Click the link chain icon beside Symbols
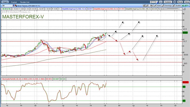Viewport: 190px width, 107px height. pyautogui.click(x=161, y=2)
